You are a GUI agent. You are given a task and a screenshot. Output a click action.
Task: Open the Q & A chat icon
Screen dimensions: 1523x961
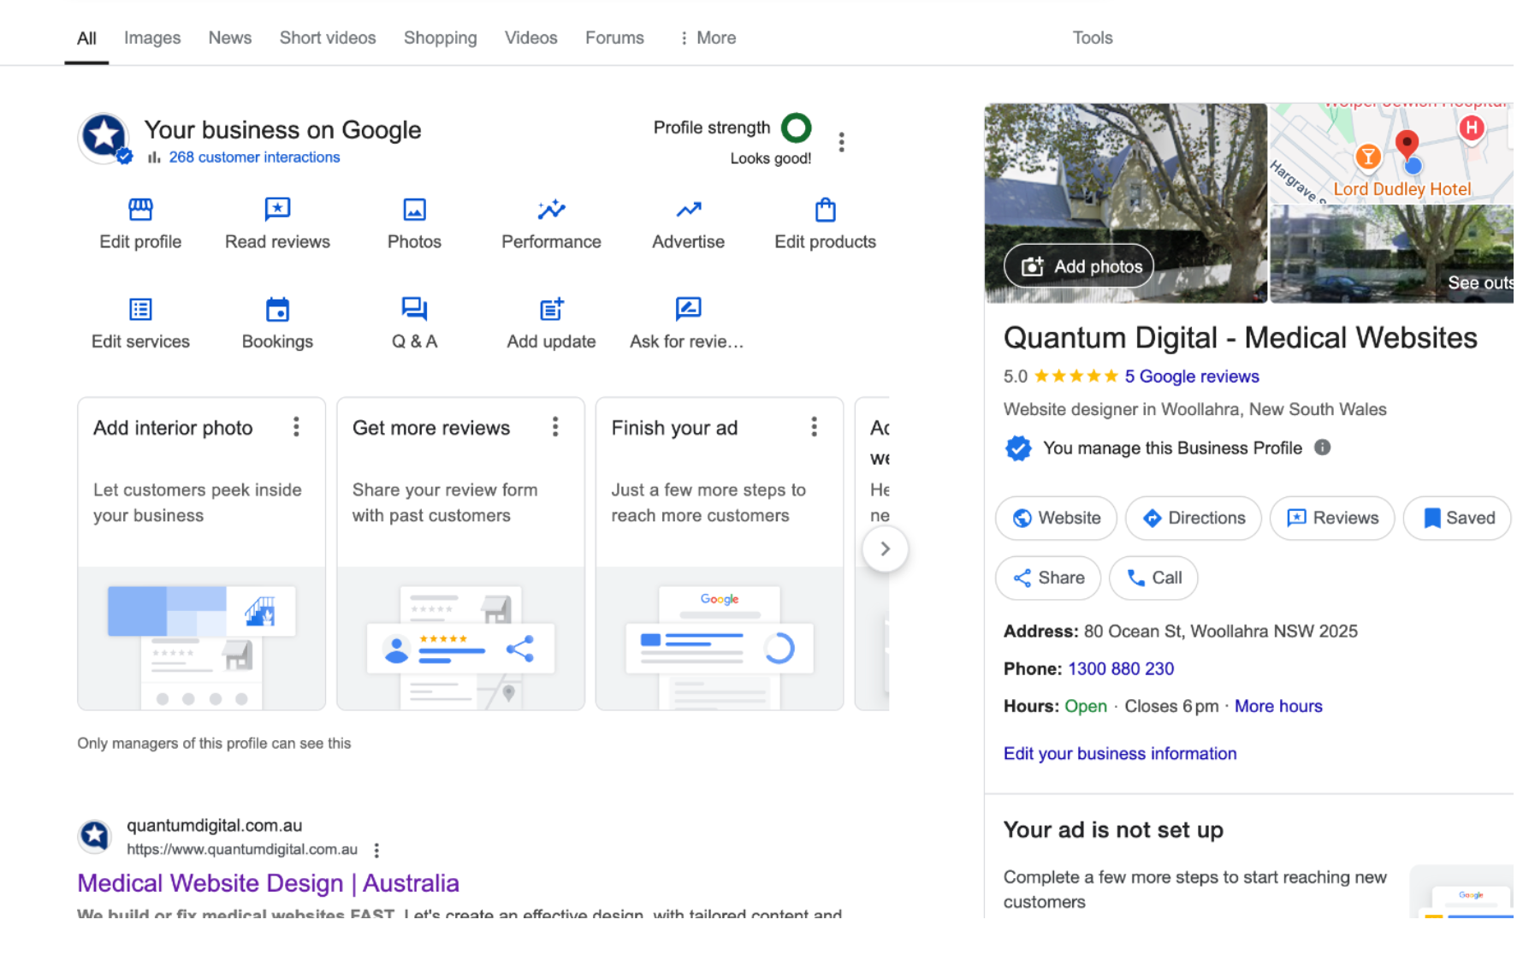[x=414, y=309]
